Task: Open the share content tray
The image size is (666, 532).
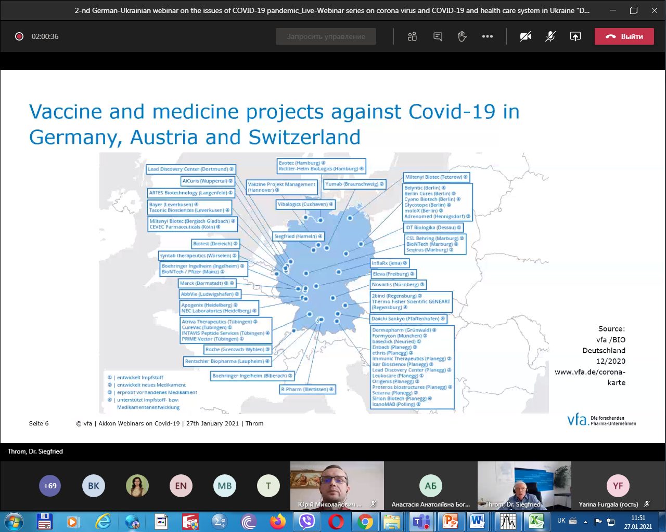Action: [575, 36]
